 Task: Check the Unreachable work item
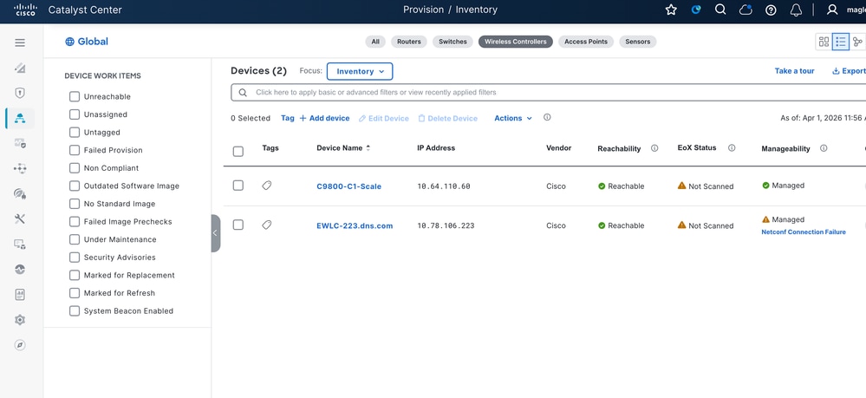[x=75, y=97]
